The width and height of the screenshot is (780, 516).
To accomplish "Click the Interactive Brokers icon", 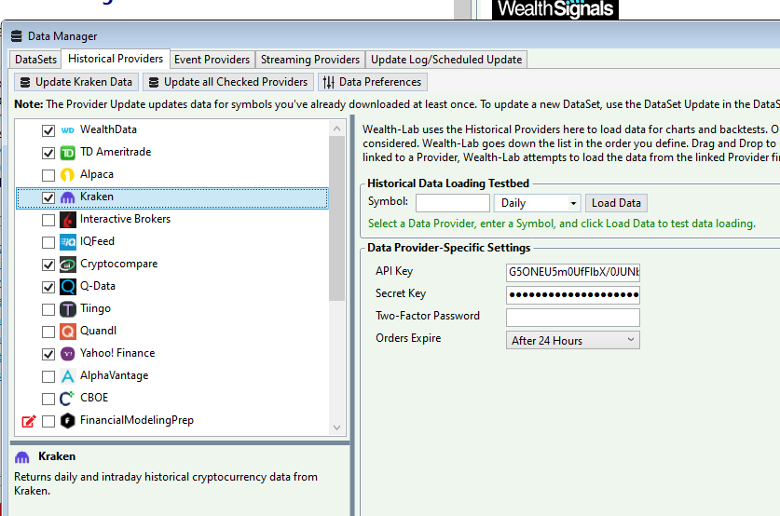I will click(68, 220).
